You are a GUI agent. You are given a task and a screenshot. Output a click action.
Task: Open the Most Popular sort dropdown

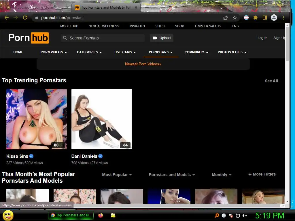117,175
